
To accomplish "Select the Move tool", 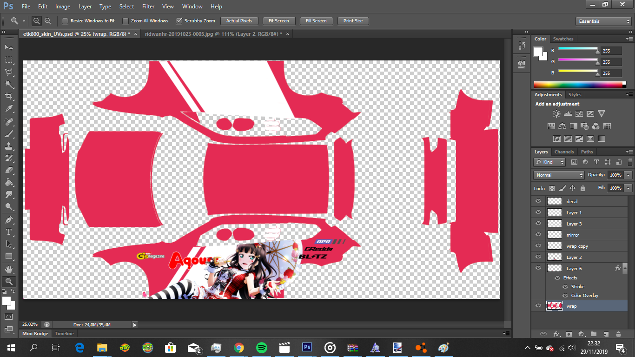I will pyautogui.click(x=9, y=47).
